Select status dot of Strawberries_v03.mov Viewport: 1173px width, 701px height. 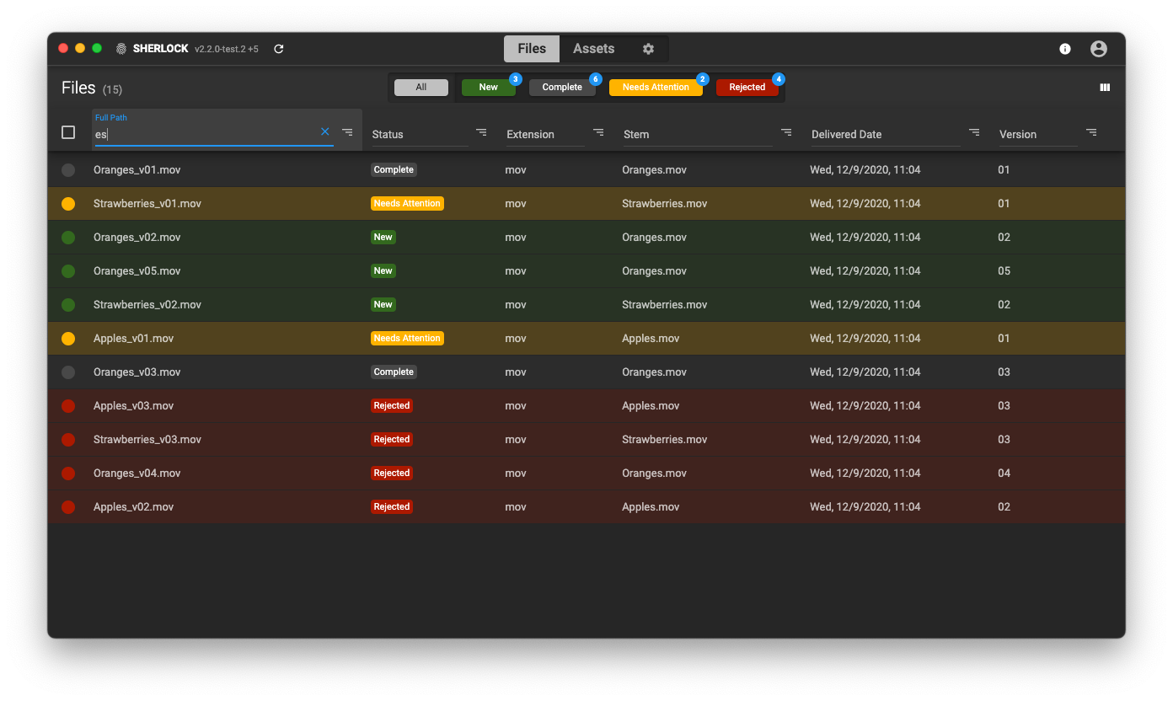[68, 440]
